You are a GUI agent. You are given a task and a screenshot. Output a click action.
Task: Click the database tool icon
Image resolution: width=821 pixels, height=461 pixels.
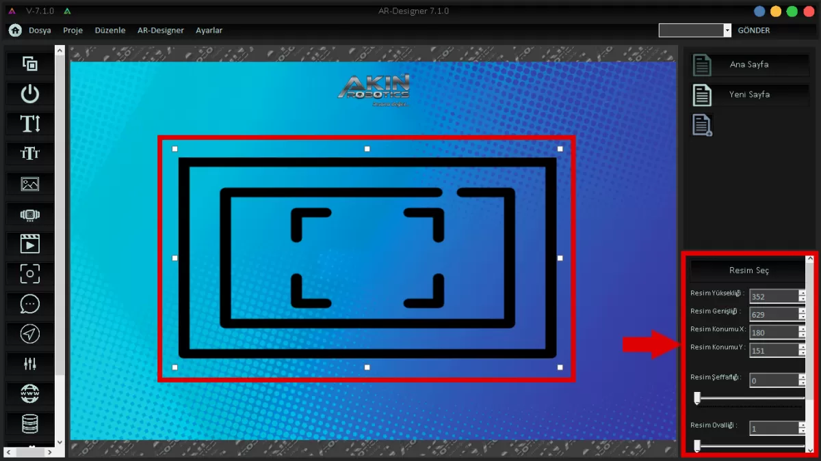click(30, 423)
